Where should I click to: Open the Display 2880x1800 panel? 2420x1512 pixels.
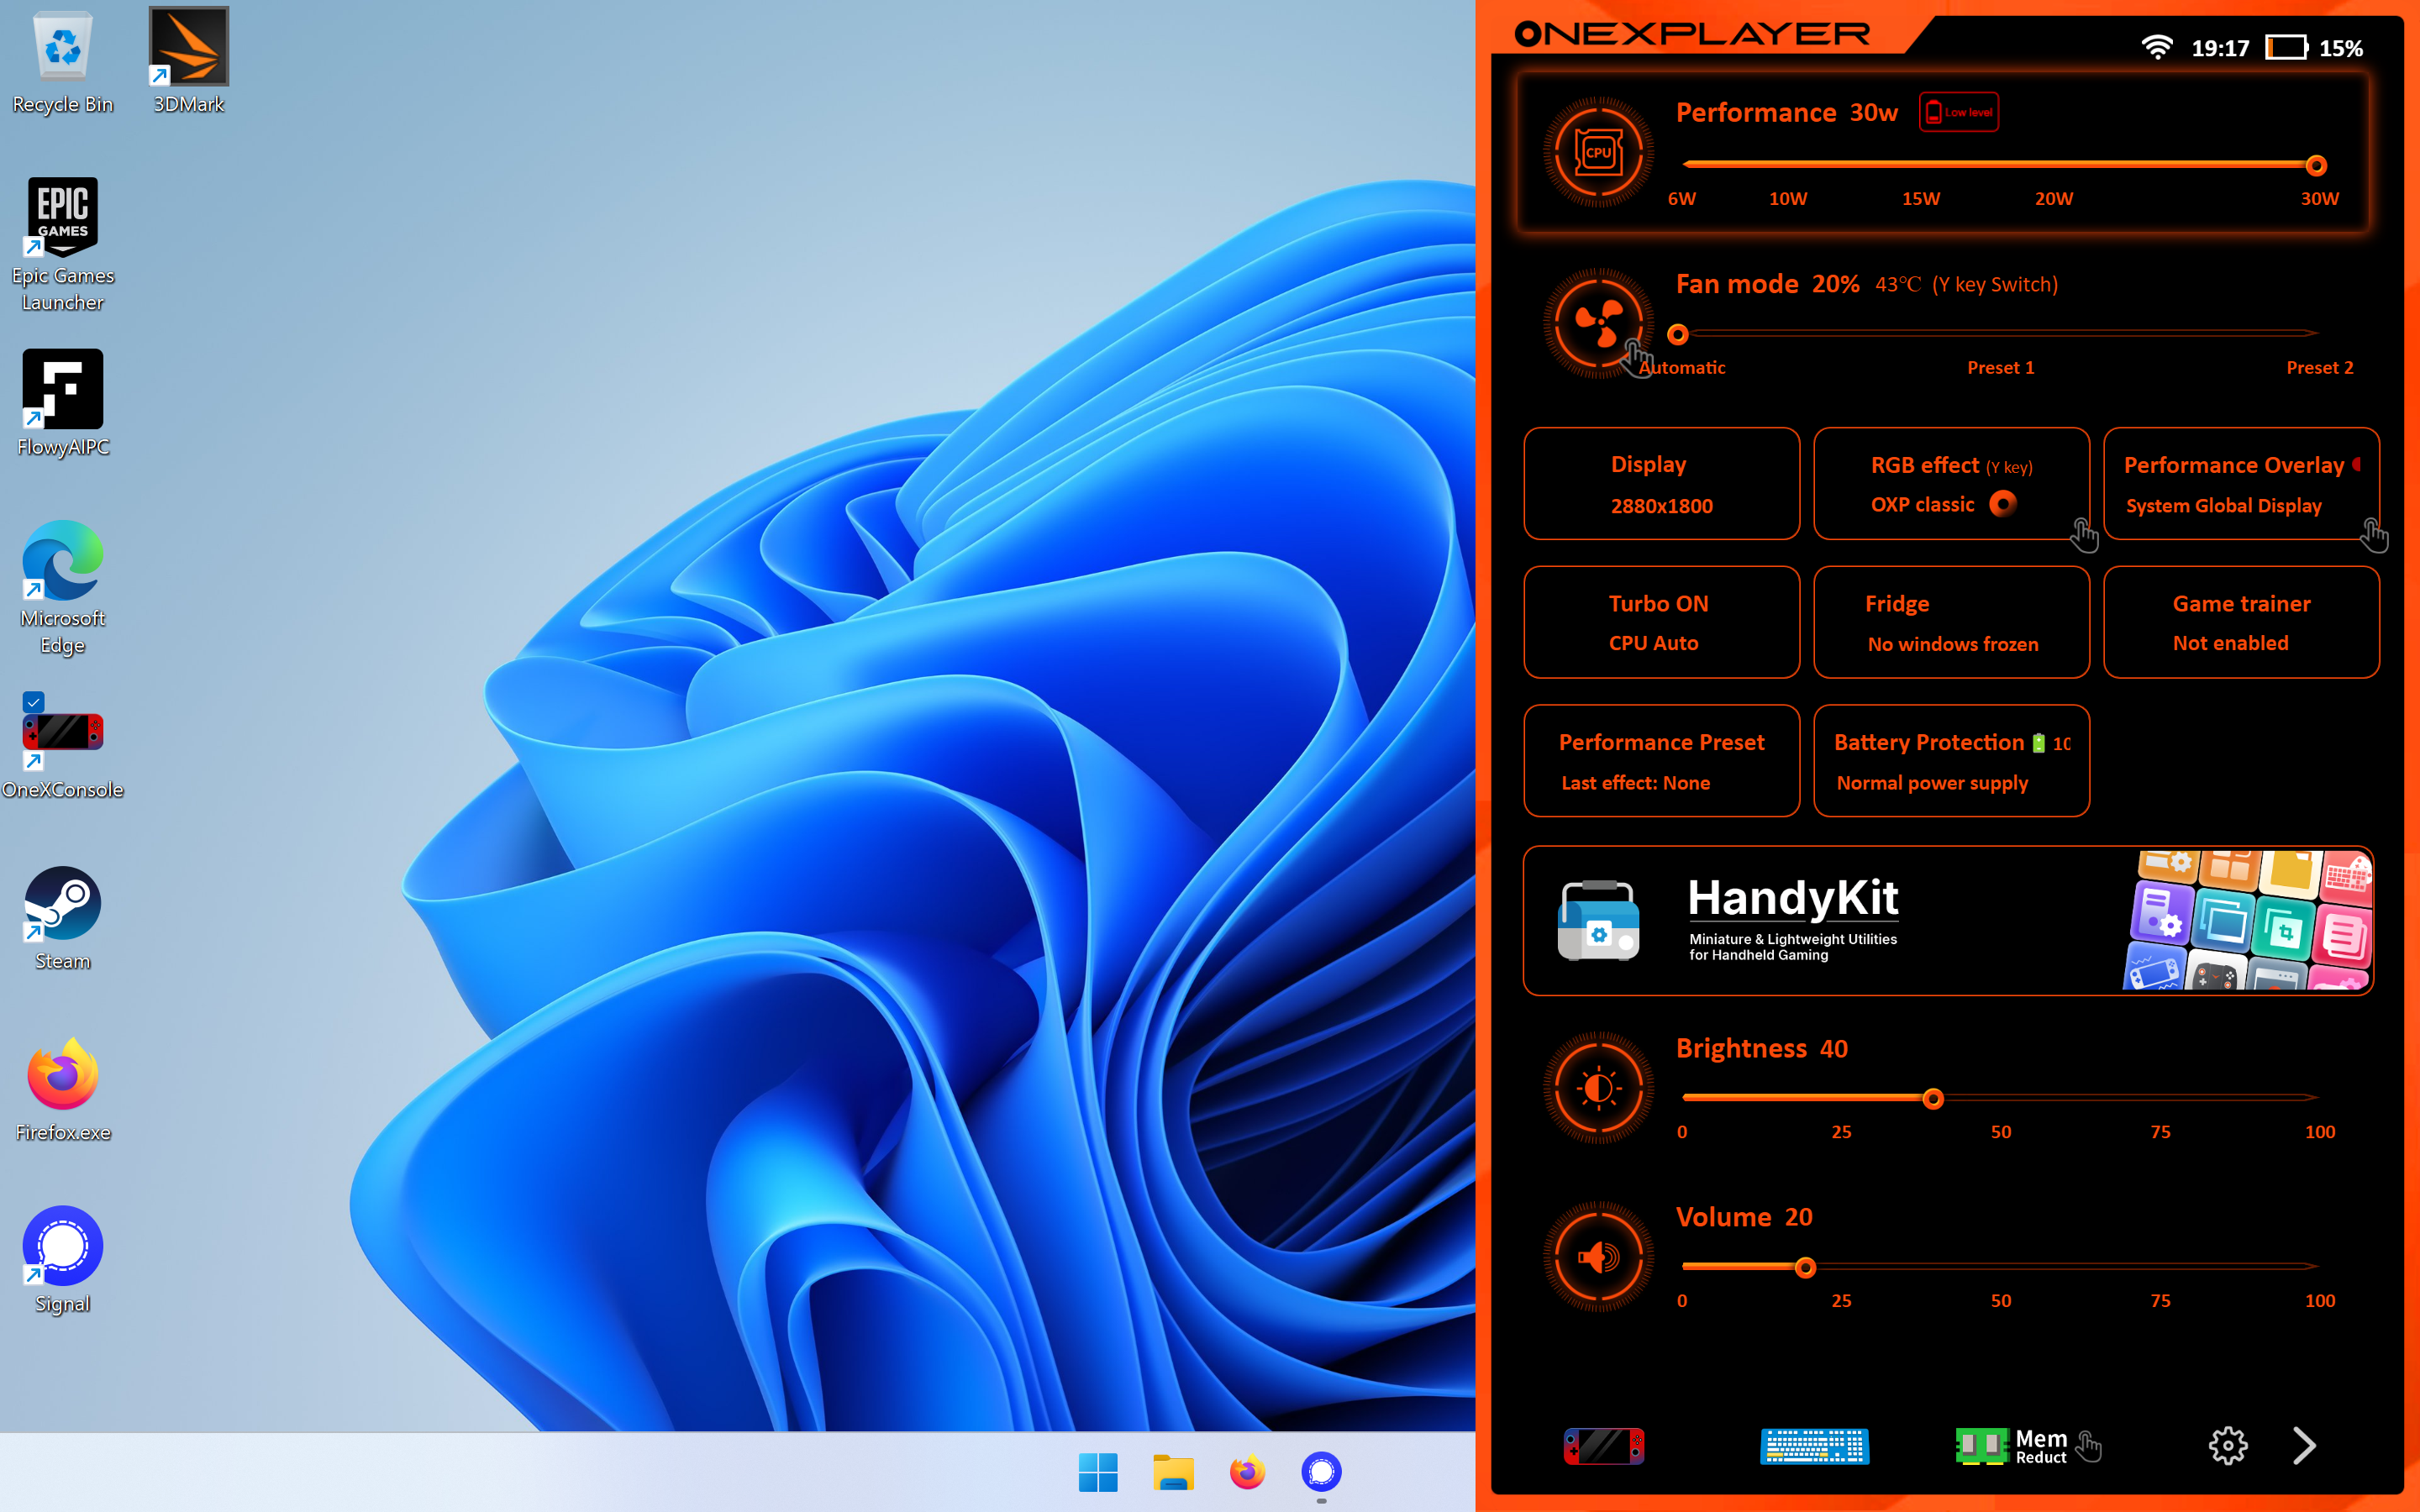[1660, 484]
